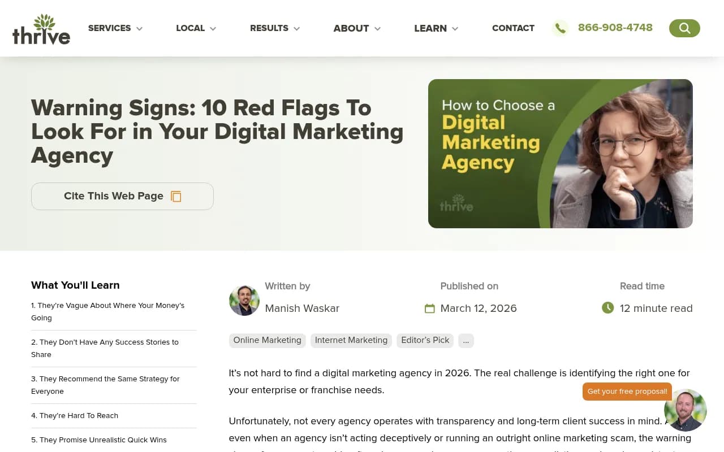The image size is (724, 452).
Task: Click the Published on label
Action: (x=469, y=286)
